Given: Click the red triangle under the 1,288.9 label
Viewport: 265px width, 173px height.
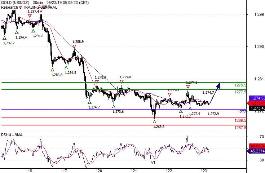Looking at the screenshot, I should pyautogui.click(x=74, y=46).
